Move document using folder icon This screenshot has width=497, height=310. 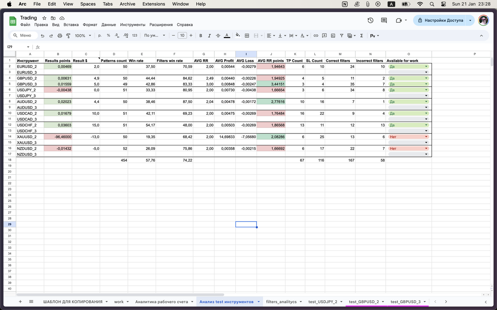[53, 18]
